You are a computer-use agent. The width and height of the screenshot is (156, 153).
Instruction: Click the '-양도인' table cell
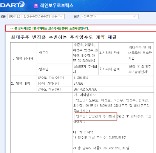[55, 53]
